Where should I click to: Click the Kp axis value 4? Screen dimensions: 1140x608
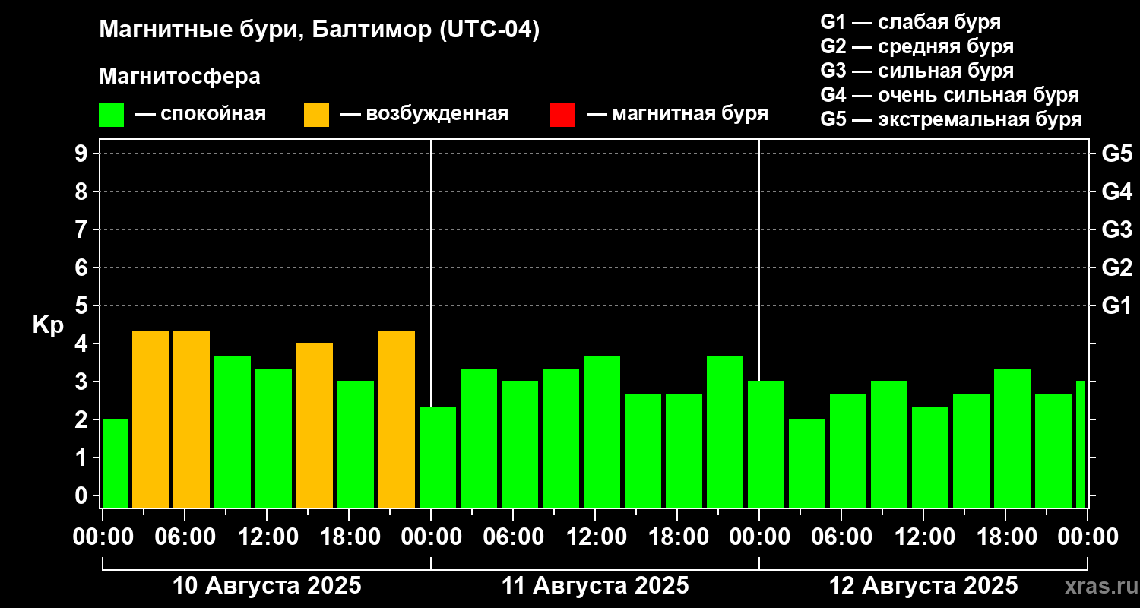point(82,344)
